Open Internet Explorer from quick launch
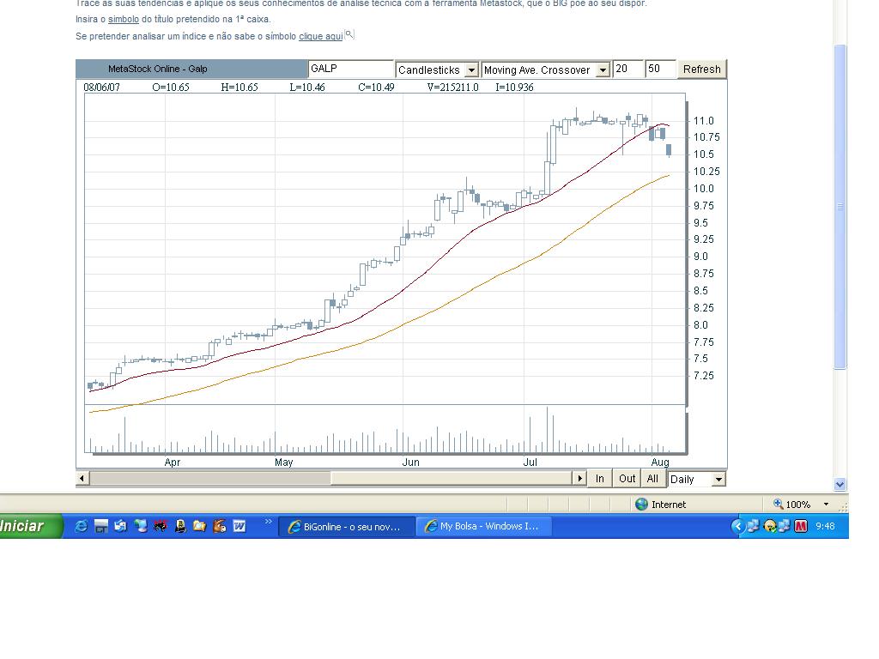Viewport: 879px width, 659px height. [82, 526]
